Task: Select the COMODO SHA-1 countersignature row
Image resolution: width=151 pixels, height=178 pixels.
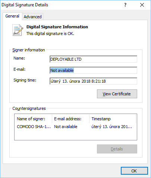Action: click(x=76, y=127)
